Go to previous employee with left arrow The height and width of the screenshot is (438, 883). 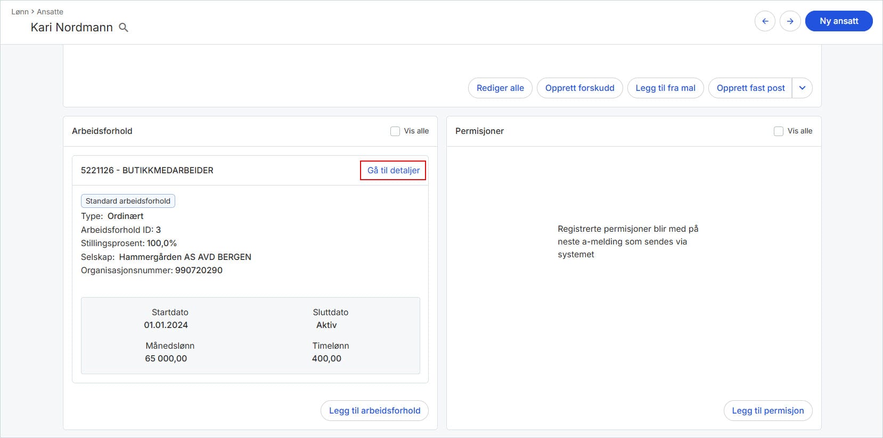[x=765, y=21]
